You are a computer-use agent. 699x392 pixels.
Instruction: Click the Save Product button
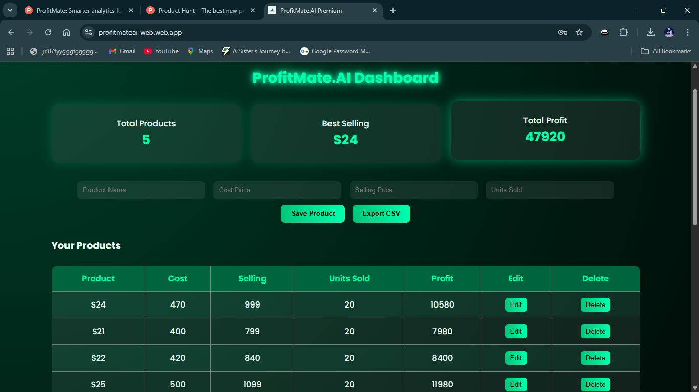313,213
